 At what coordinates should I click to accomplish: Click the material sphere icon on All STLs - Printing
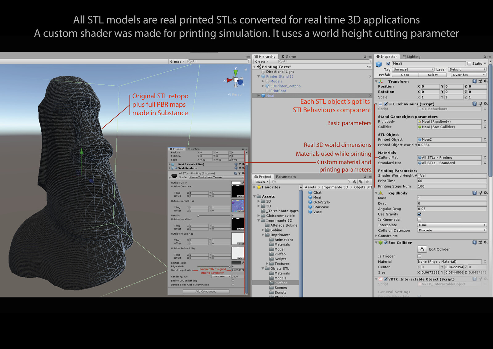point(420,158)
